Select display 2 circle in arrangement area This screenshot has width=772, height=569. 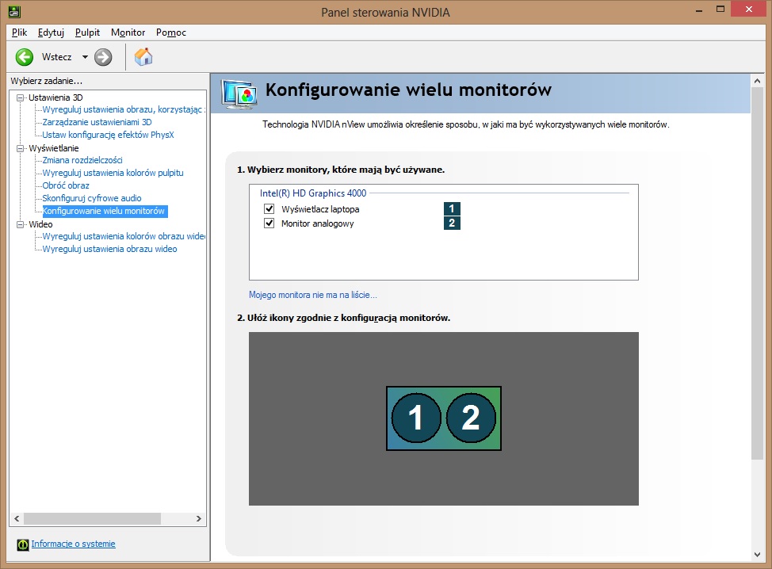(x=471, y=418)
